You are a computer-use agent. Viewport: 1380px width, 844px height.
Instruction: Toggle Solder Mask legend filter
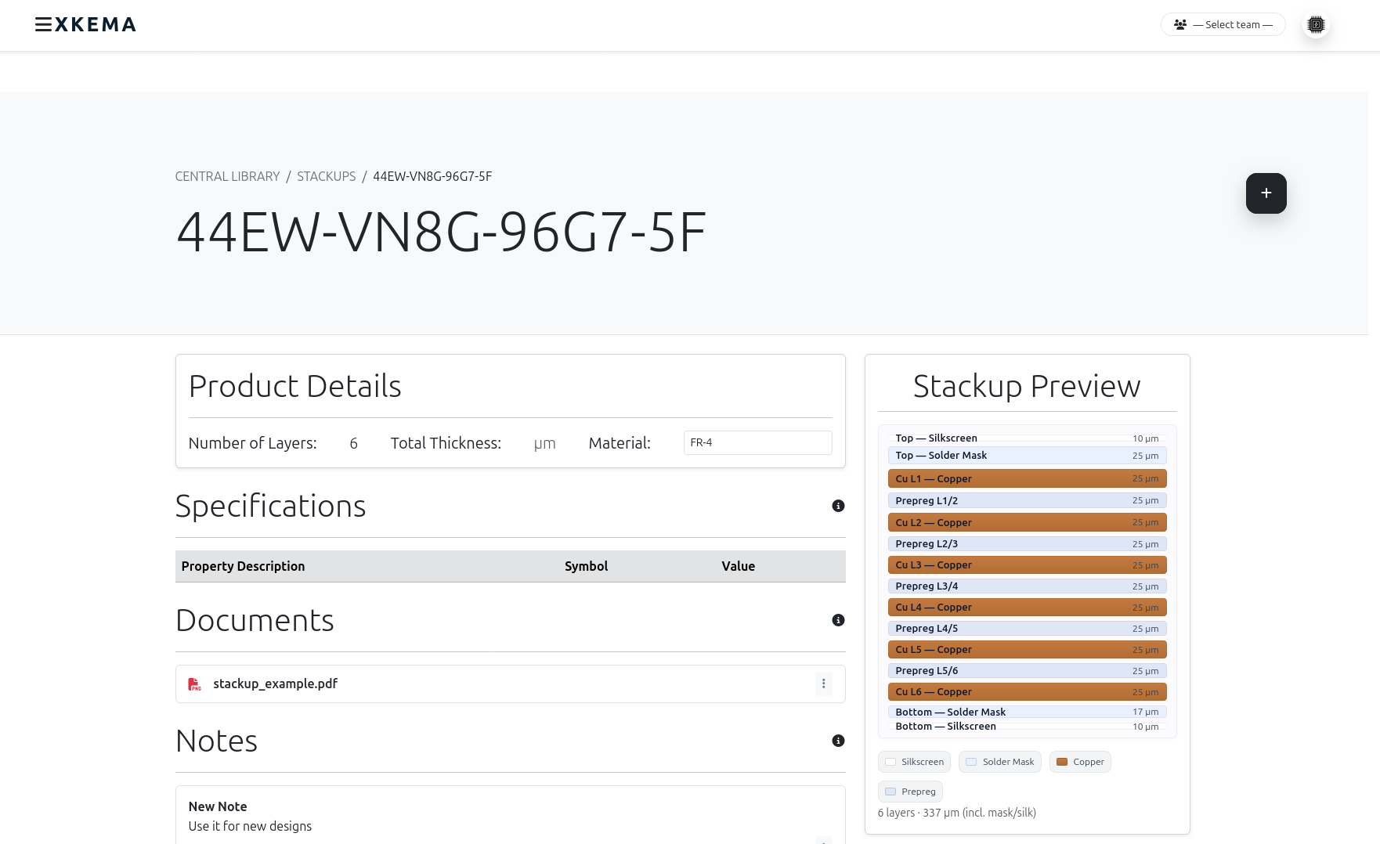[1000, 762]
